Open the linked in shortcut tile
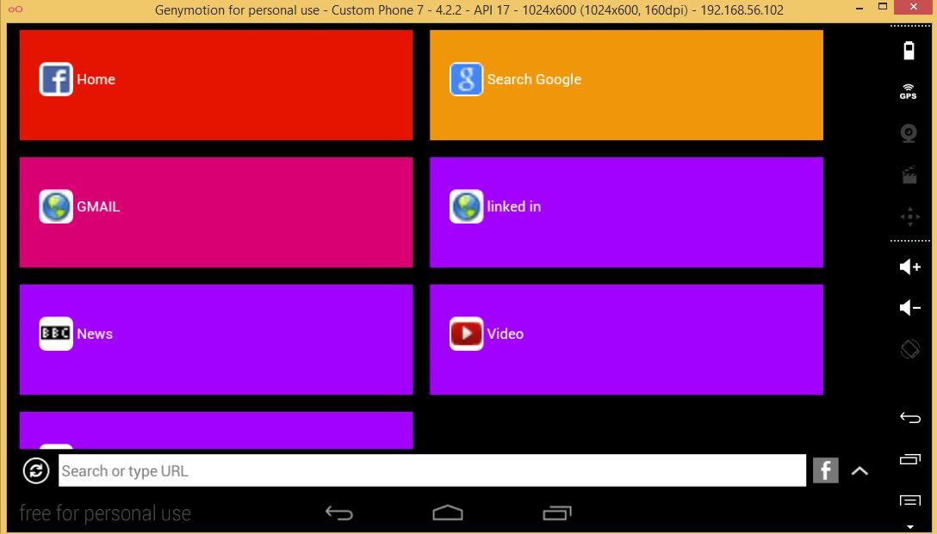Image resolution: width=937 pixels, height=534 pixels. [x=626, y=212]
